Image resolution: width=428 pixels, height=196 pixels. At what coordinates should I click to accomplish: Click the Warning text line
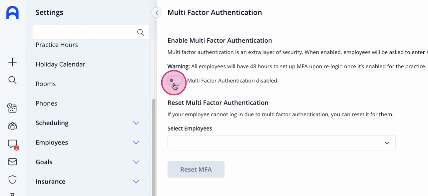(297, 67)
